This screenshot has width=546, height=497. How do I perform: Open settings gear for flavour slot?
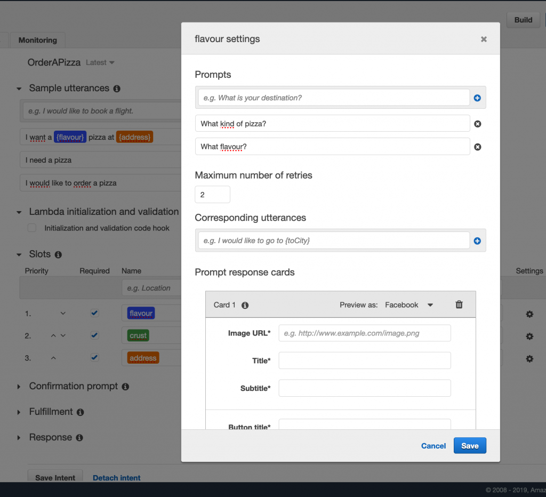tap(529, 314)
